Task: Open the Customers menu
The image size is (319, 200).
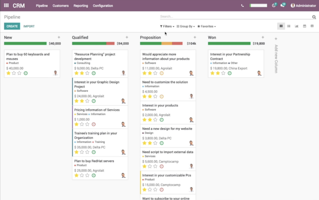Action: [x=61, y=6]
